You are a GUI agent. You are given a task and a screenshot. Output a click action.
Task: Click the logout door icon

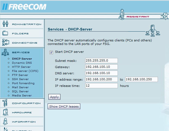165,16
